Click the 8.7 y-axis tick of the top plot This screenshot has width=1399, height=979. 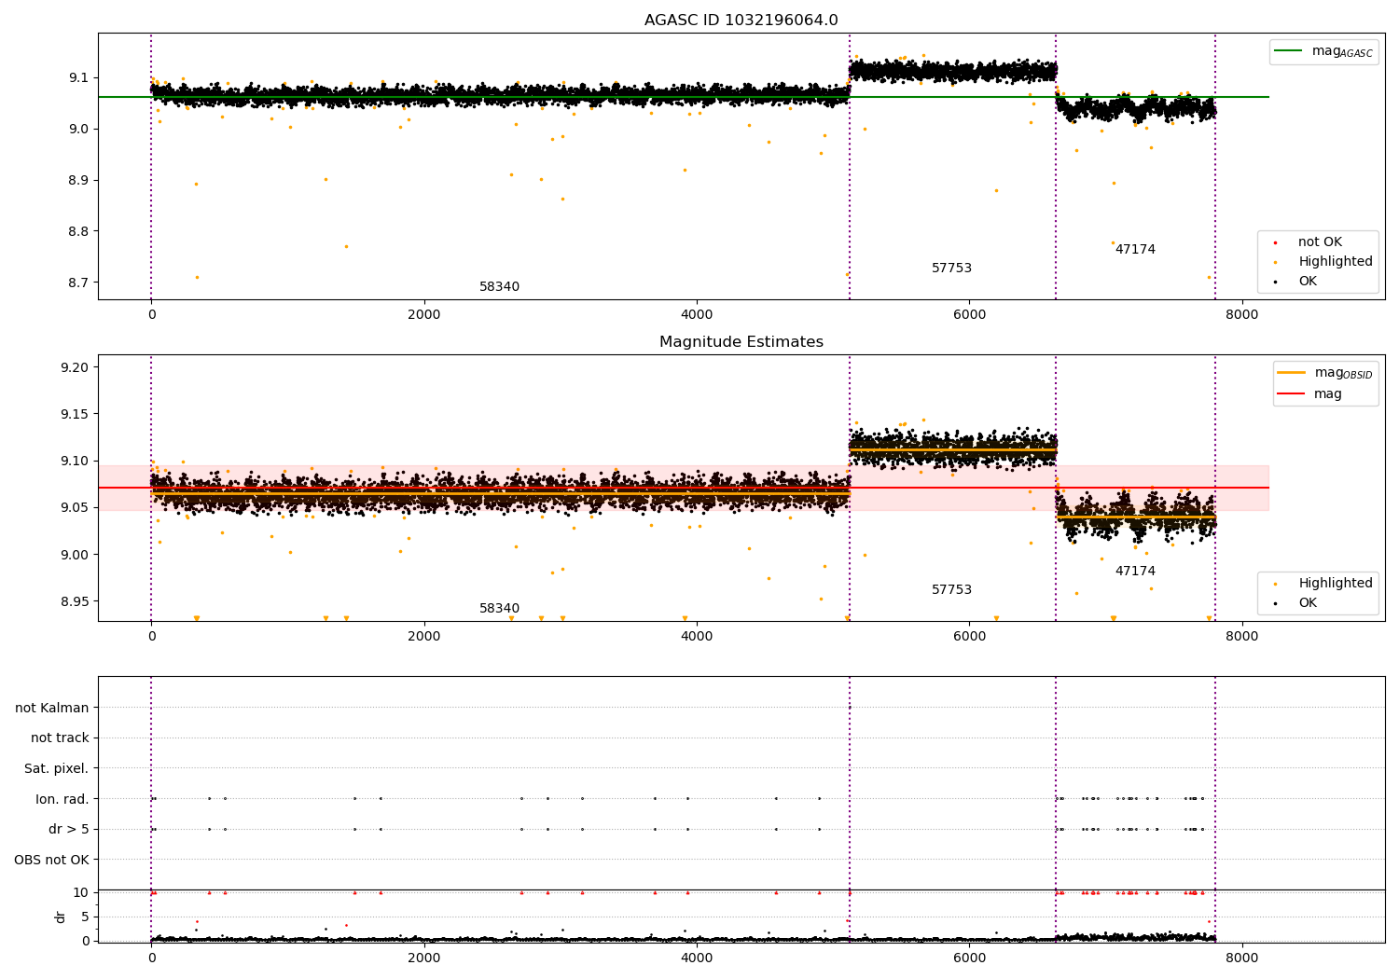coord(79,283)
